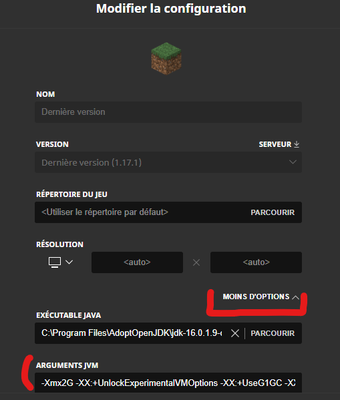Open the Dernière version (1.17.1) selector
This screenshot has height=400, width=340.
(x=168, y=162)
